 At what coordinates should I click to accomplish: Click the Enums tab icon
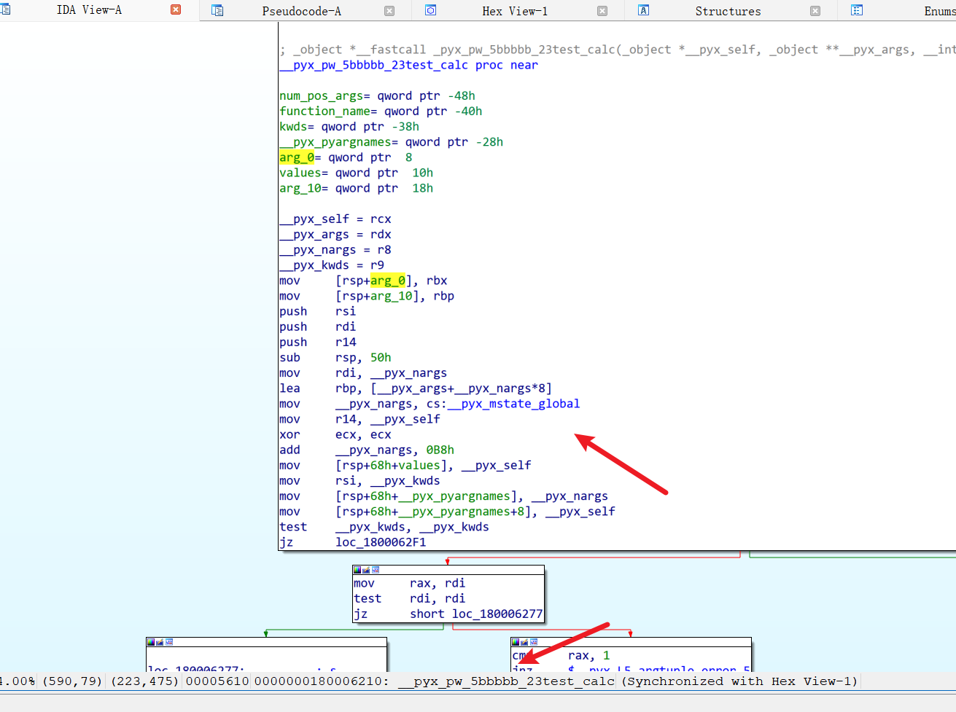(857, 10)
